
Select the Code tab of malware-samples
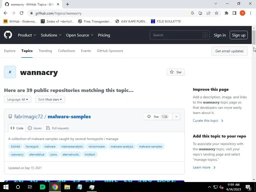[17, 128]
